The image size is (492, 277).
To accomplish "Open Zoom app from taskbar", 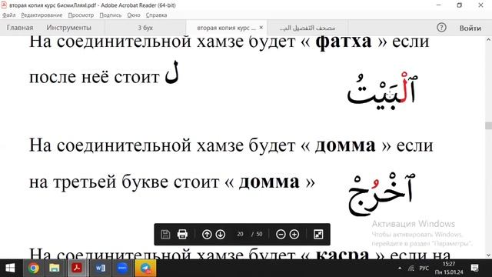I will 123,268.
